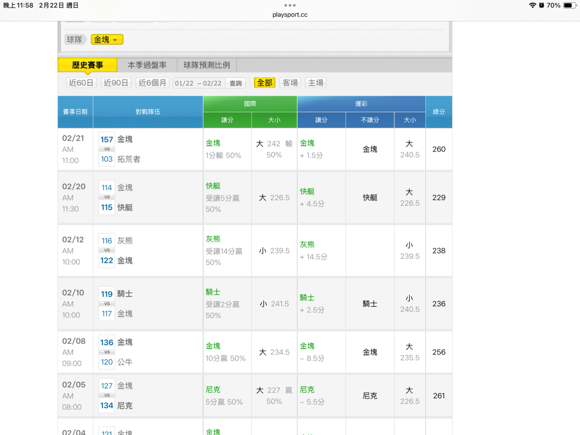The width and height of the screenshot is (580, 435).
Task: Tap the battery icon in status bar
Action: point(569,5)
